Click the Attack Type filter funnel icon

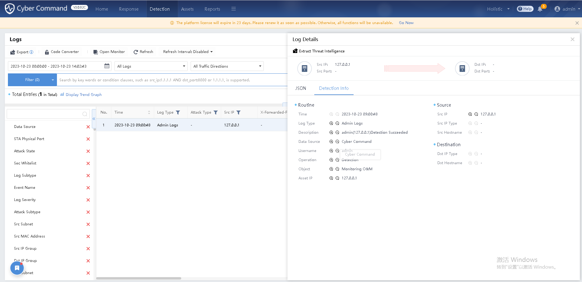click(216, 113)
